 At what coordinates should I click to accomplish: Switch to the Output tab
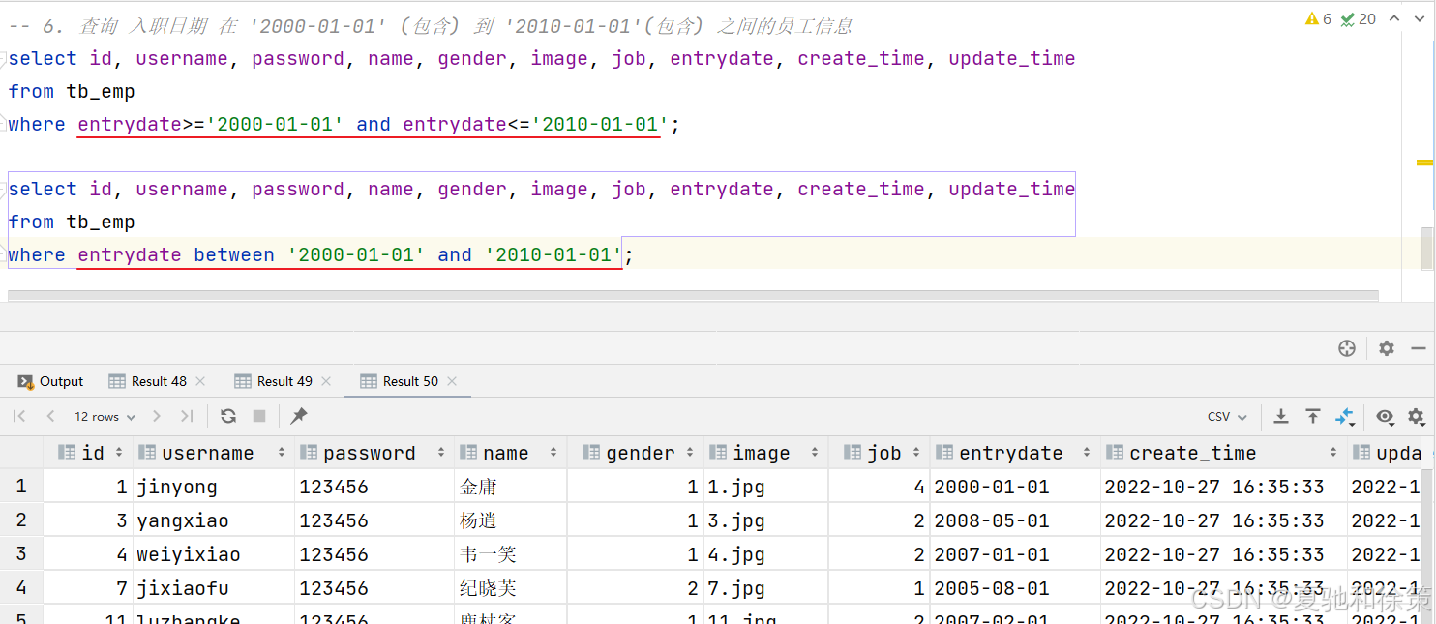51,381
